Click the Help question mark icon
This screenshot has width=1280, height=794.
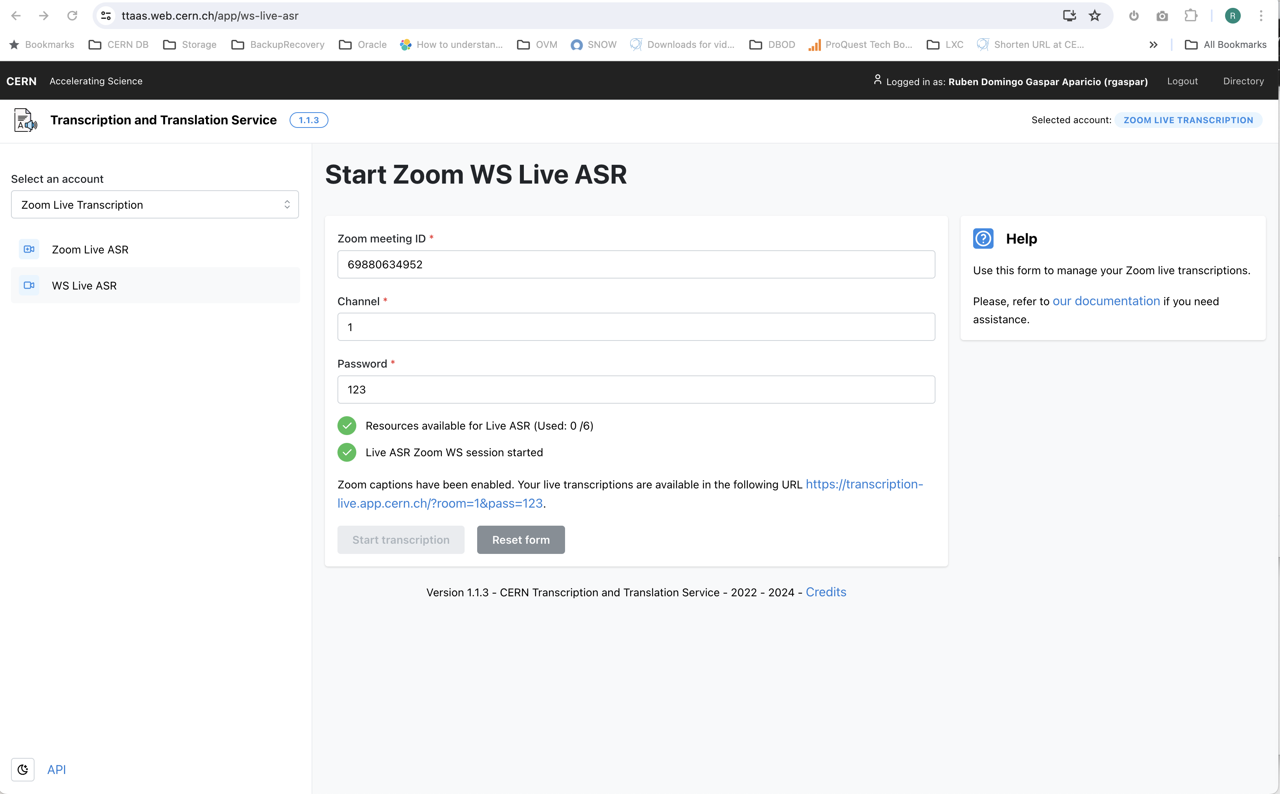(983, 239)
